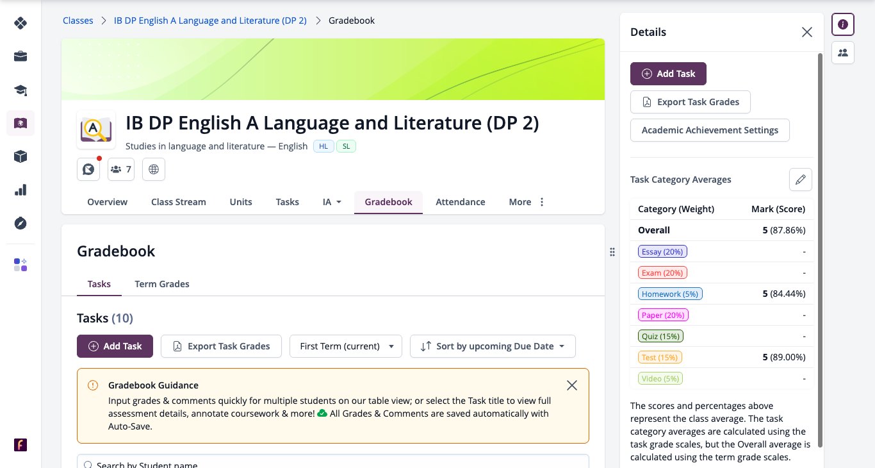Click the Classes breadcrumb link
The image size is (875, 468).
click(78, 21)
